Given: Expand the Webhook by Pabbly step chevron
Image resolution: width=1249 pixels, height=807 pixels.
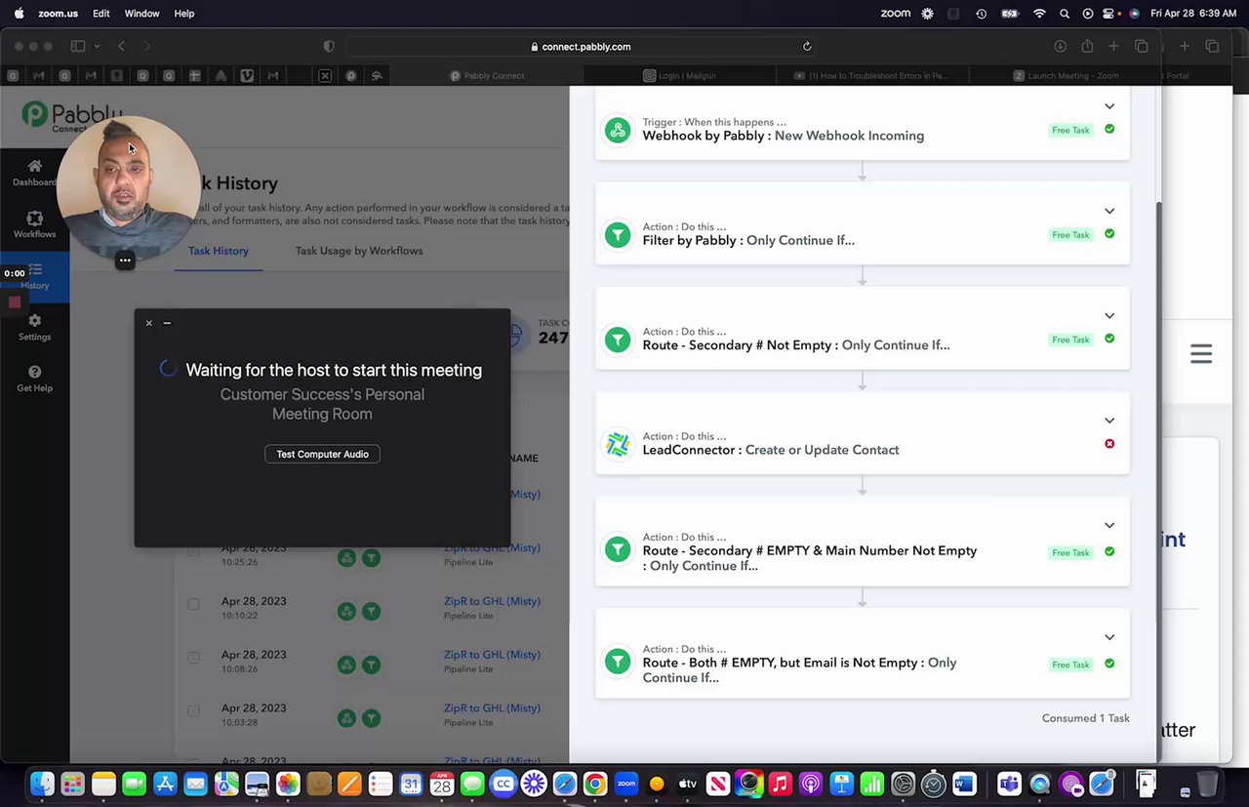Looking at the screenshot, I should coord(1109,106).
